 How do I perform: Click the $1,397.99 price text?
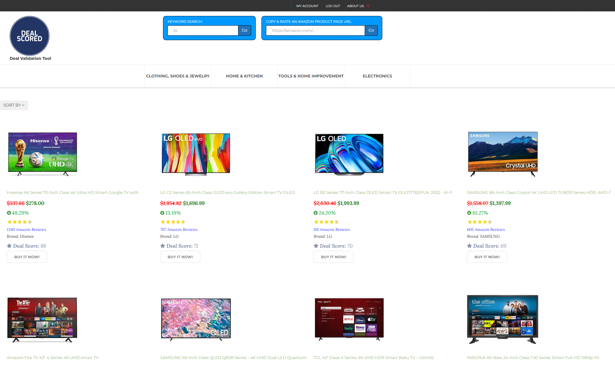(500, 203)
